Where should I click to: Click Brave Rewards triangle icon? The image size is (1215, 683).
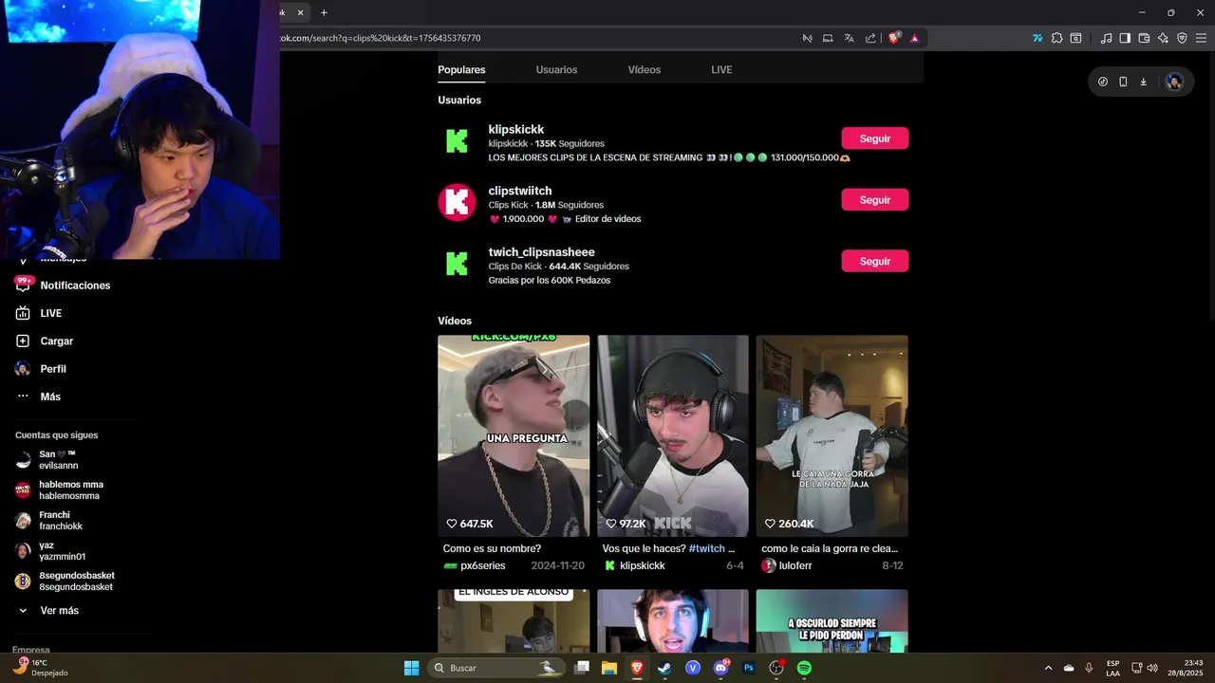pyautogui.click(x=914, y=38)
